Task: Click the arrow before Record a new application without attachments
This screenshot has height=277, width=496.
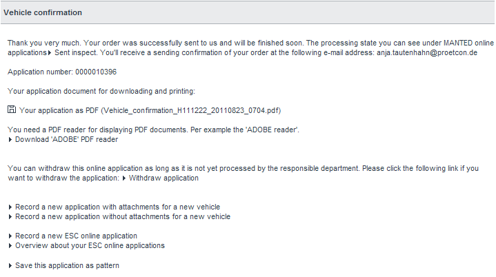Action: click(10, 217)
